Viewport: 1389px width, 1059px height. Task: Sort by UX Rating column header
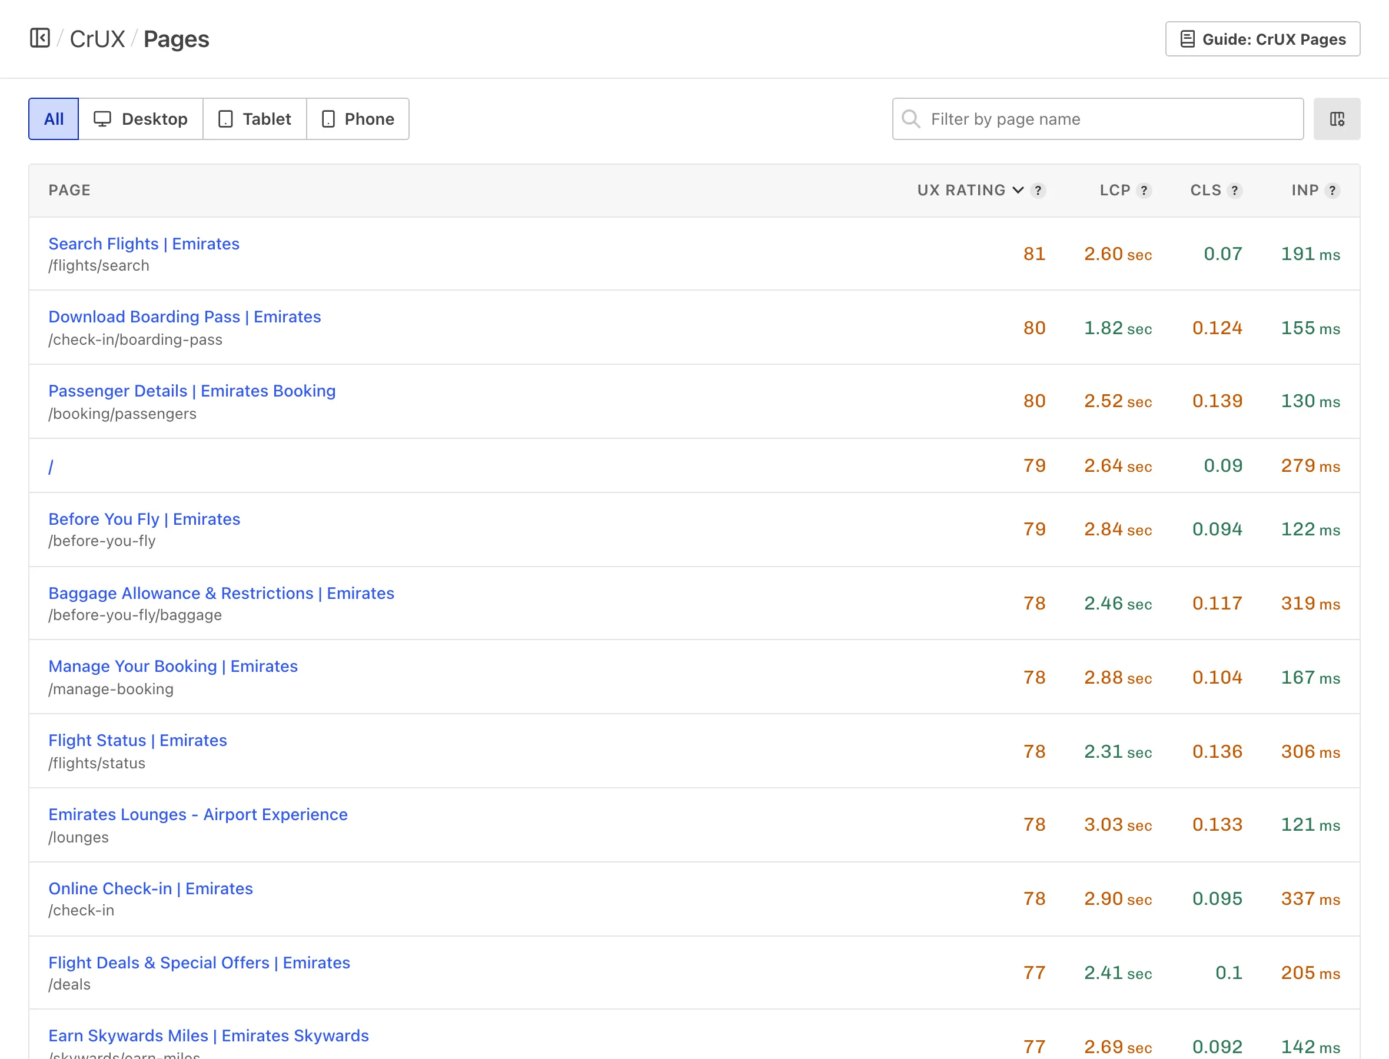[970, 189]
